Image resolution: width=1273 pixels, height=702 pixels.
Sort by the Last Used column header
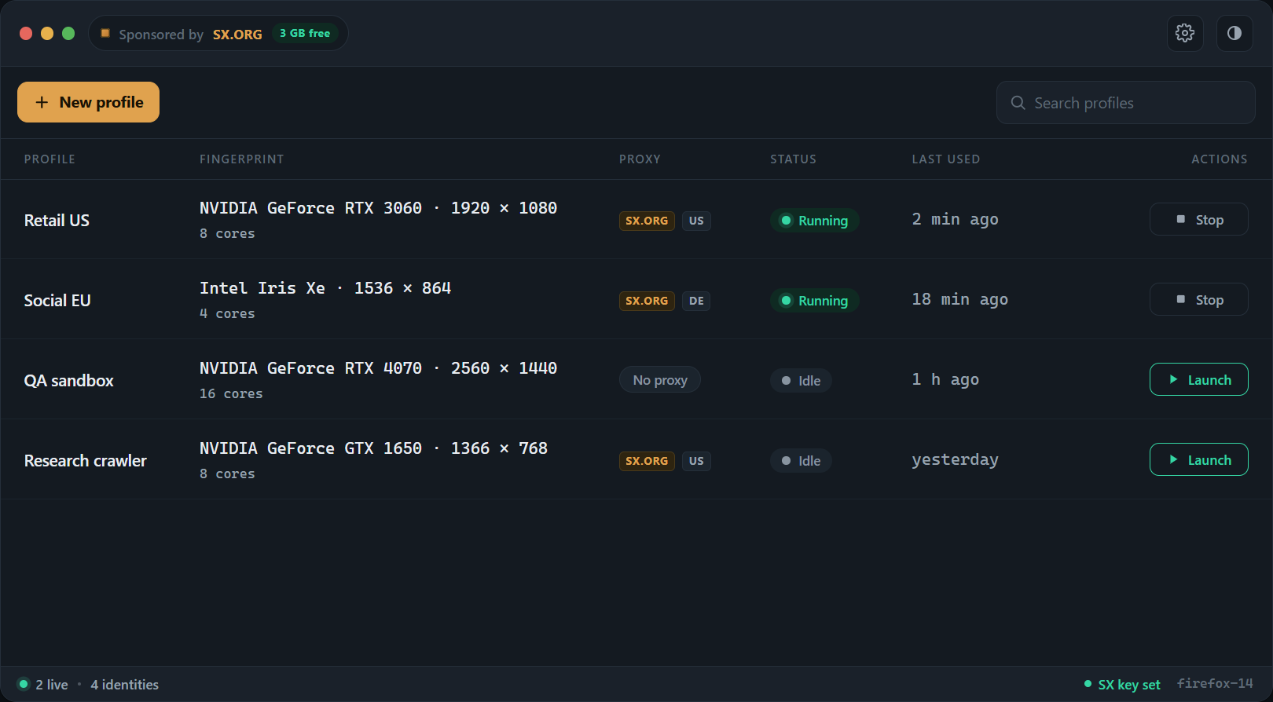946,159
